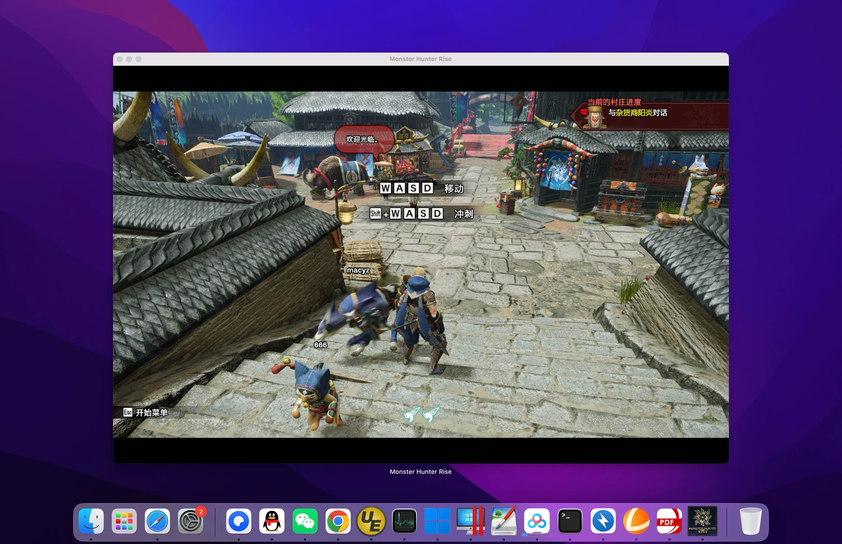Open the Trash in the Dock
The image size is (842, 544).
(750, 521)
